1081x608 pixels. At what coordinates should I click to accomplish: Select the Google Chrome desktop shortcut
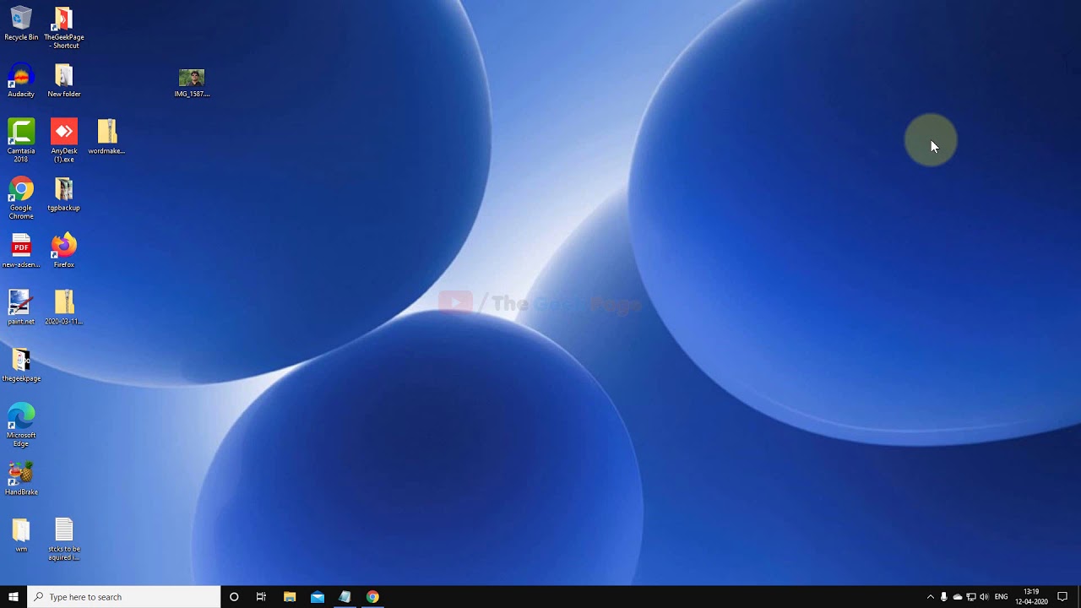(x=21, y=198)
